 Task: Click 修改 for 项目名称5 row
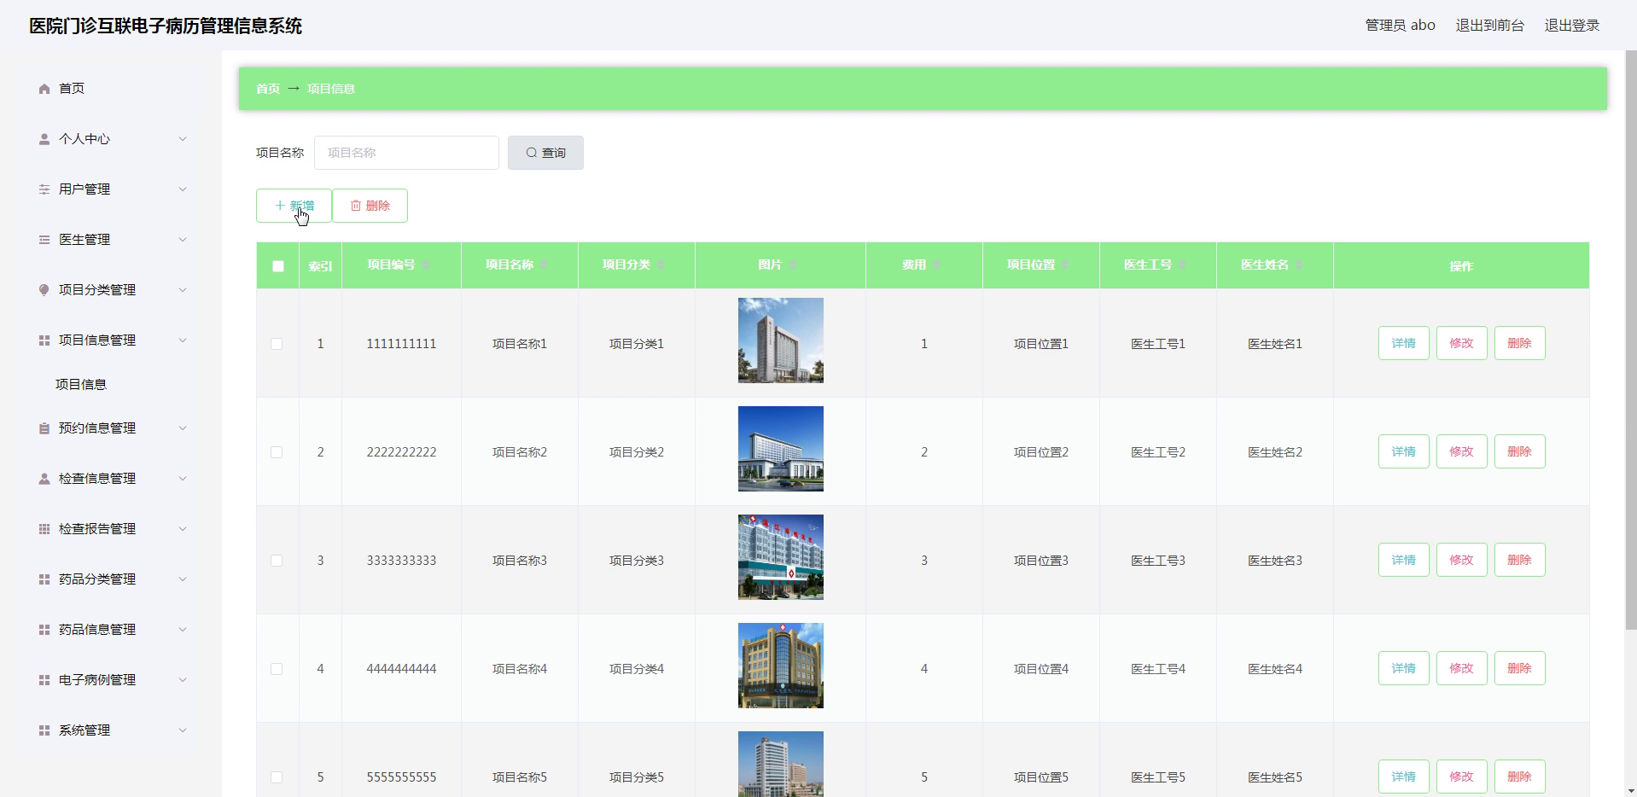coord(1461,777)
